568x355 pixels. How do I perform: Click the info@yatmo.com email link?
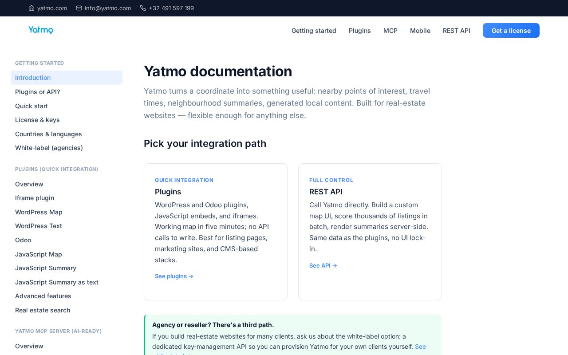tap(108, 8)
